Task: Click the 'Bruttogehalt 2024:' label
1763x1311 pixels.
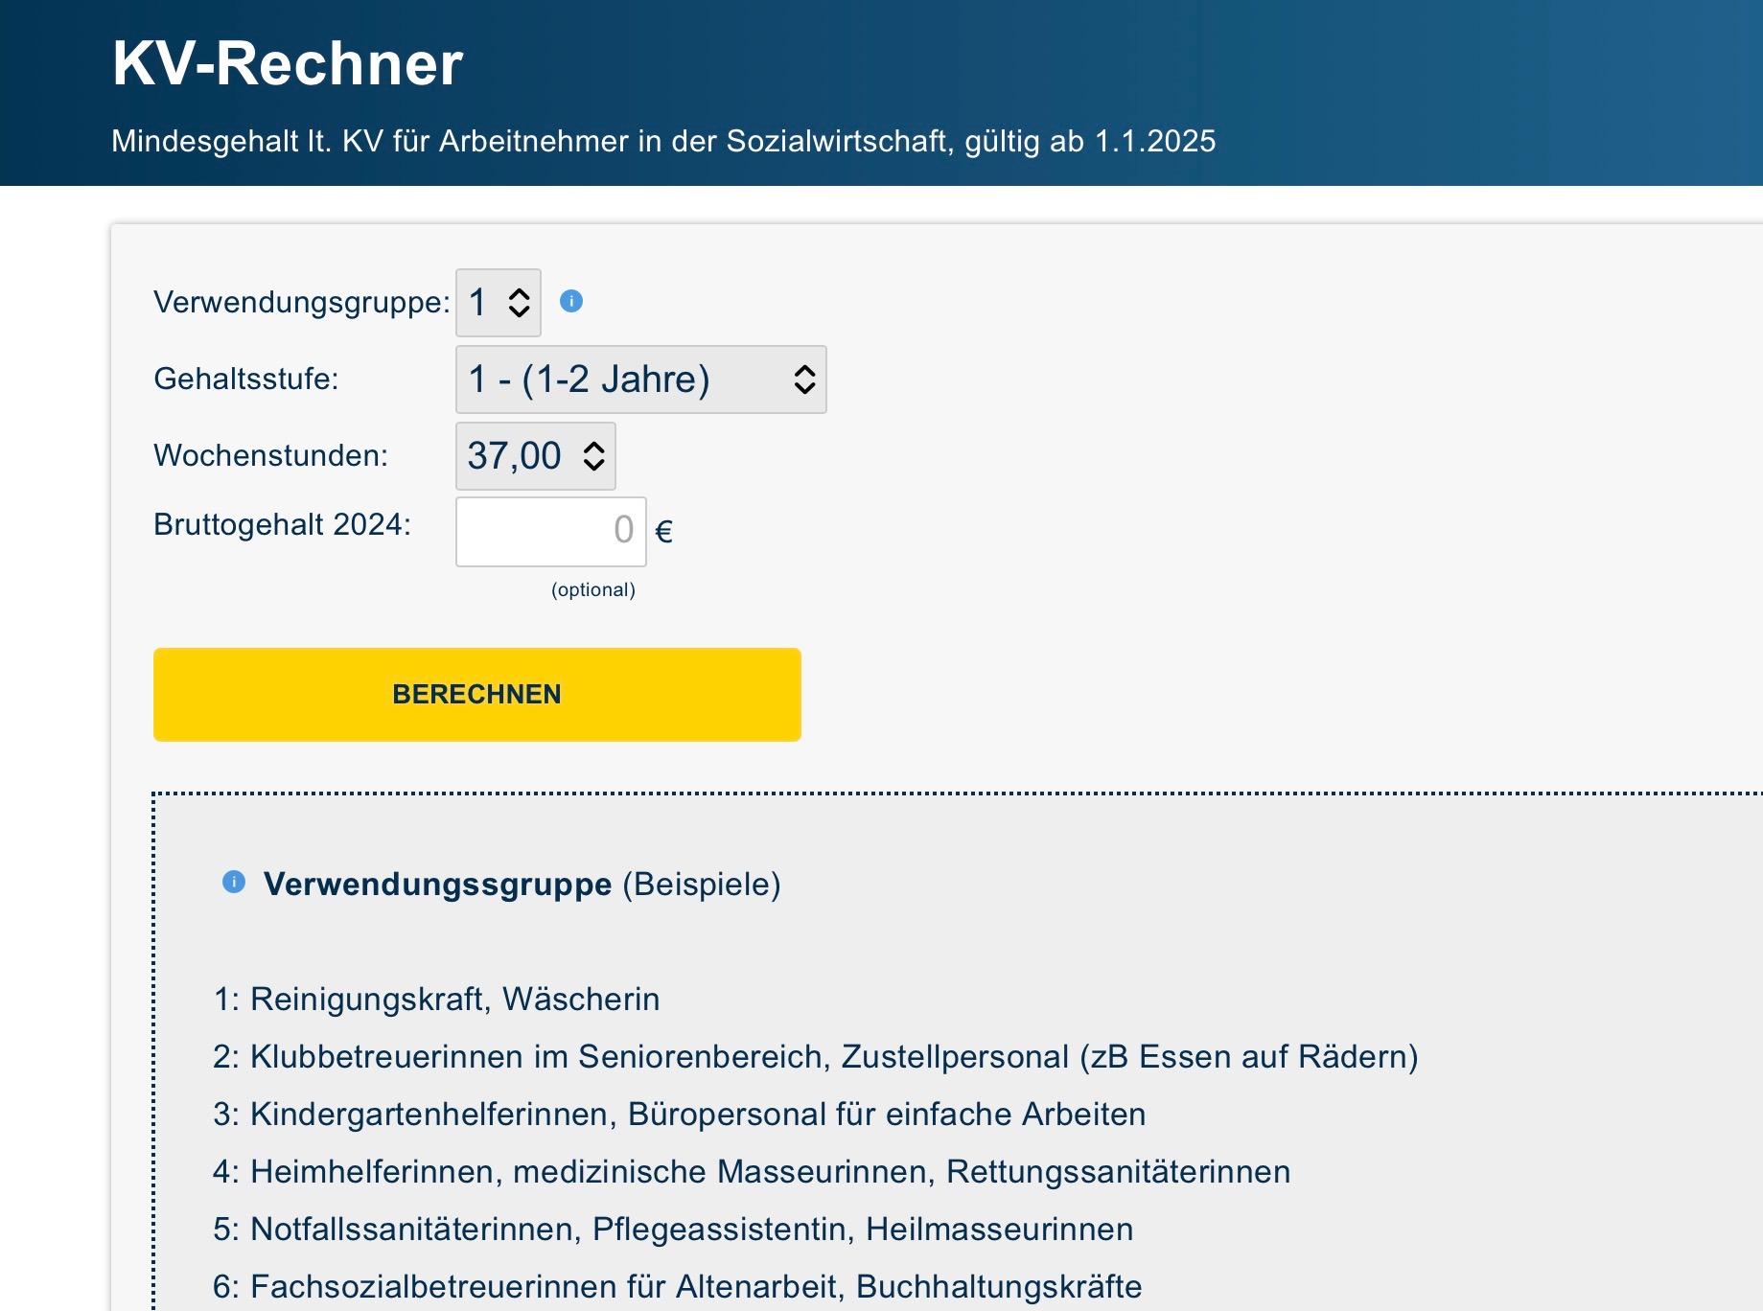Action: tap(283, 524)
